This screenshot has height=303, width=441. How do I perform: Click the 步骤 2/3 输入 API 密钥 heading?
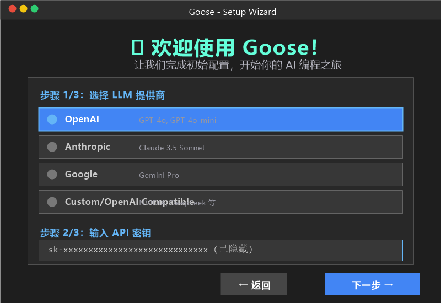95,232
